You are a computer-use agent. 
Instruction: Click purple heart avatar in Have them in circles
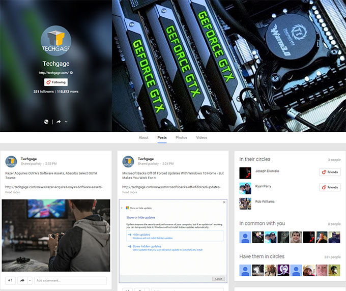tap(283, 270)
